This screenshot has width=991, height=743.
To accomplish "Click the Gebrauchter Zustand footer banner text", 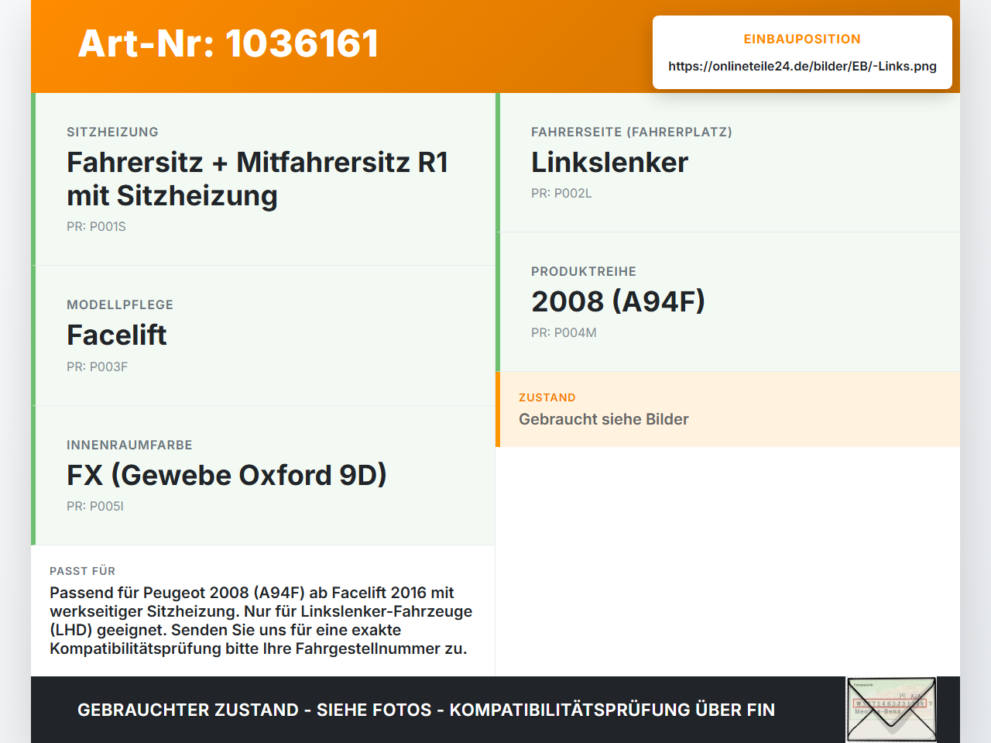I will (x=426, y=710).
